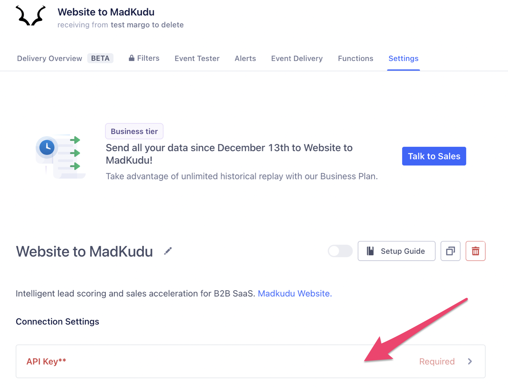Open the Madkudu Website link

pyautogui.click(x=295, y=293)
